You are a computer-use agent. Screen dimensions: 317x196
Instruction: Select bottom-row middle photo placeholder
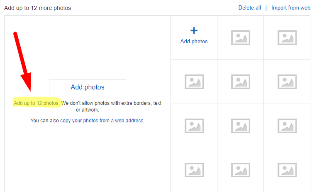pyautogui.click(x=240, y=170)
